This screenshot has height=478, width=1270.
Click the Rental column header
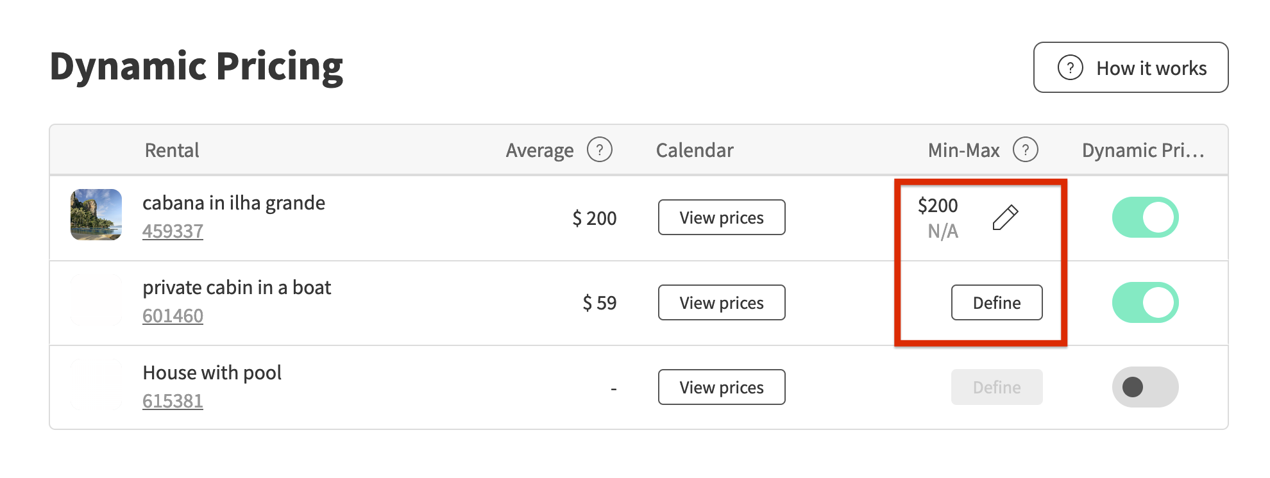point(172,151)
